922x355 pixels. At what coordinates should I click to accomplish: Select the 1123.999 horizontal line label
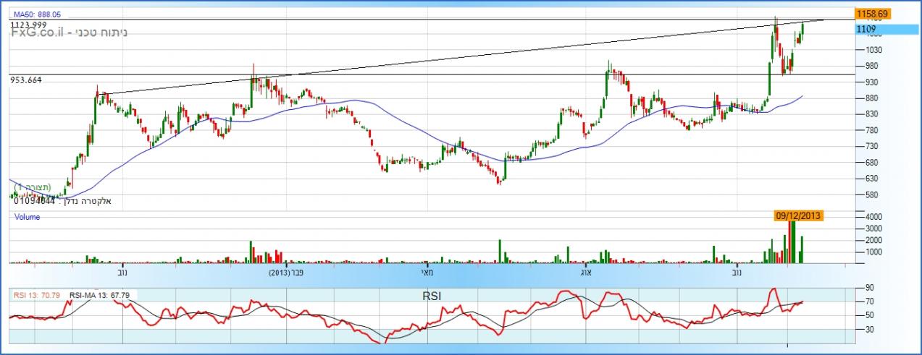tap(28, 25)
